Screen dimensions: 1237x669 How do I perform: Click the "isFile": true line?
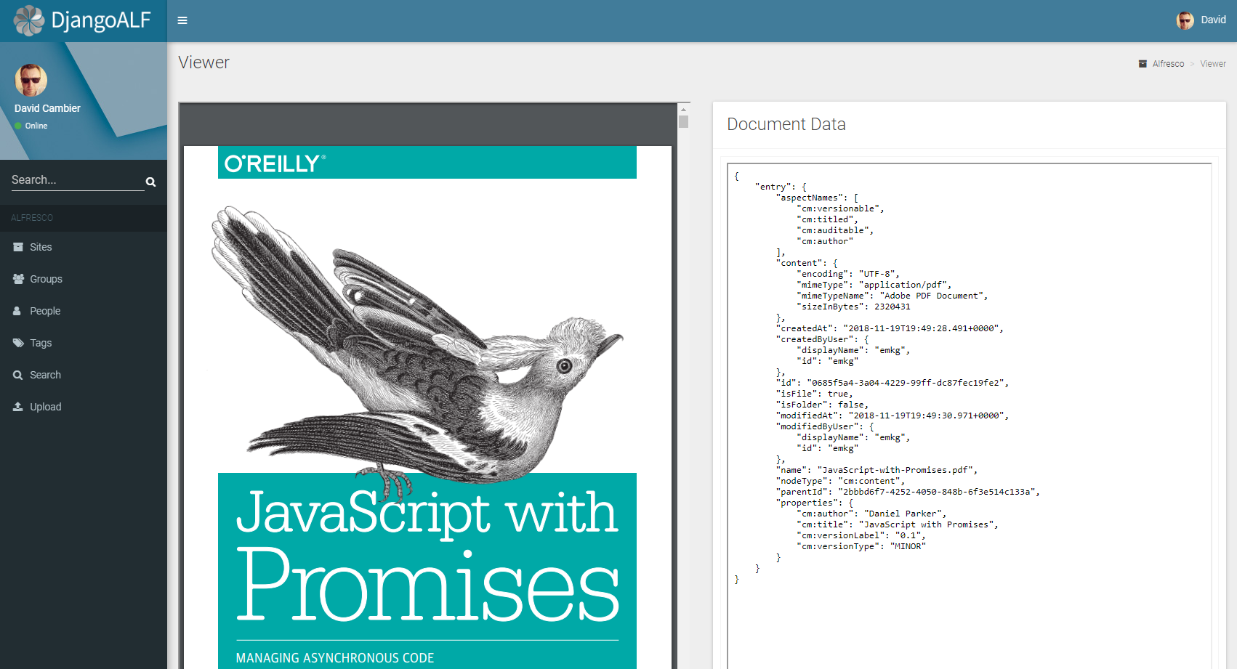click(814, 394)
